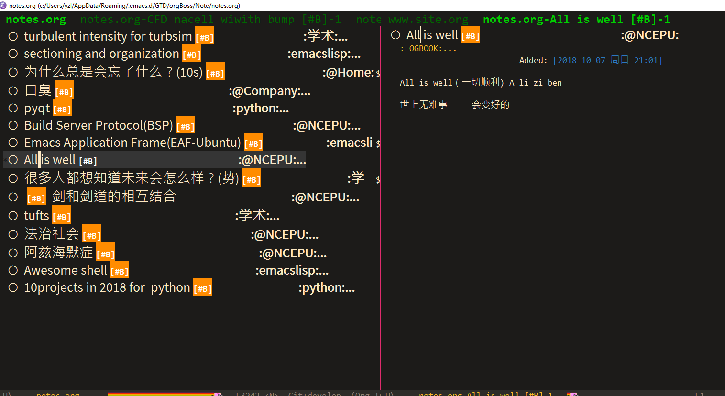Screen dimensions: 725x396
Task: Click the bullet circle before '法治社会' heading
Action: (13, 234)
